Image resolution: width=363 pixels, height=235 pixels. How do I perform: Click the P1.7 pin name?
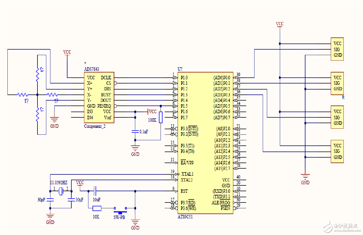coord(184,117)
